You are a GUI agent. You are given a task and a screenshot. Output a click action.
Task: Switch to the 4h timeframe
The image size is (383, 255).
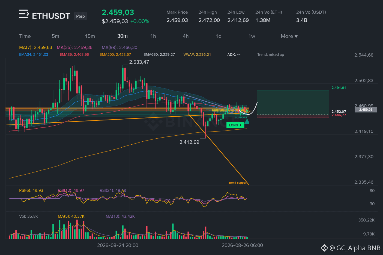pyautogui.click(x=185, y=36)
